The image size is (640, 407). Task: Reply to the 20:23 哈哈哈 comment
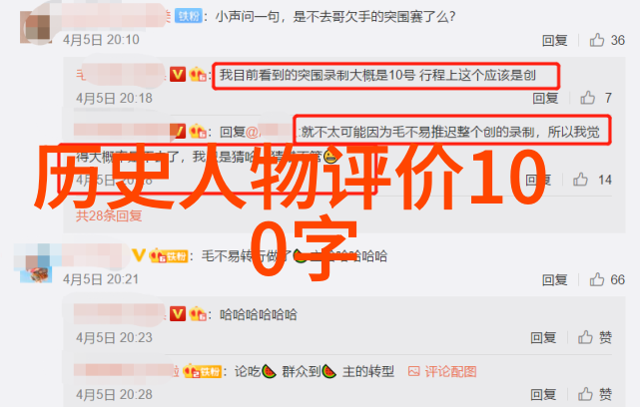pyautogui.click(x=543, y=338)
